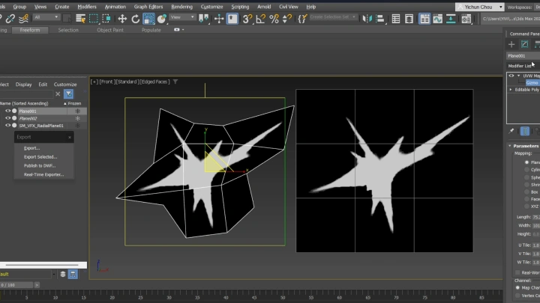Toggle Window/Crossing selection mode

tap(106, 19)
